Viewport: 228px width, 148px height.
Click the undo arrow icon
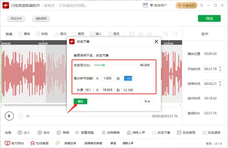point(141,34)
